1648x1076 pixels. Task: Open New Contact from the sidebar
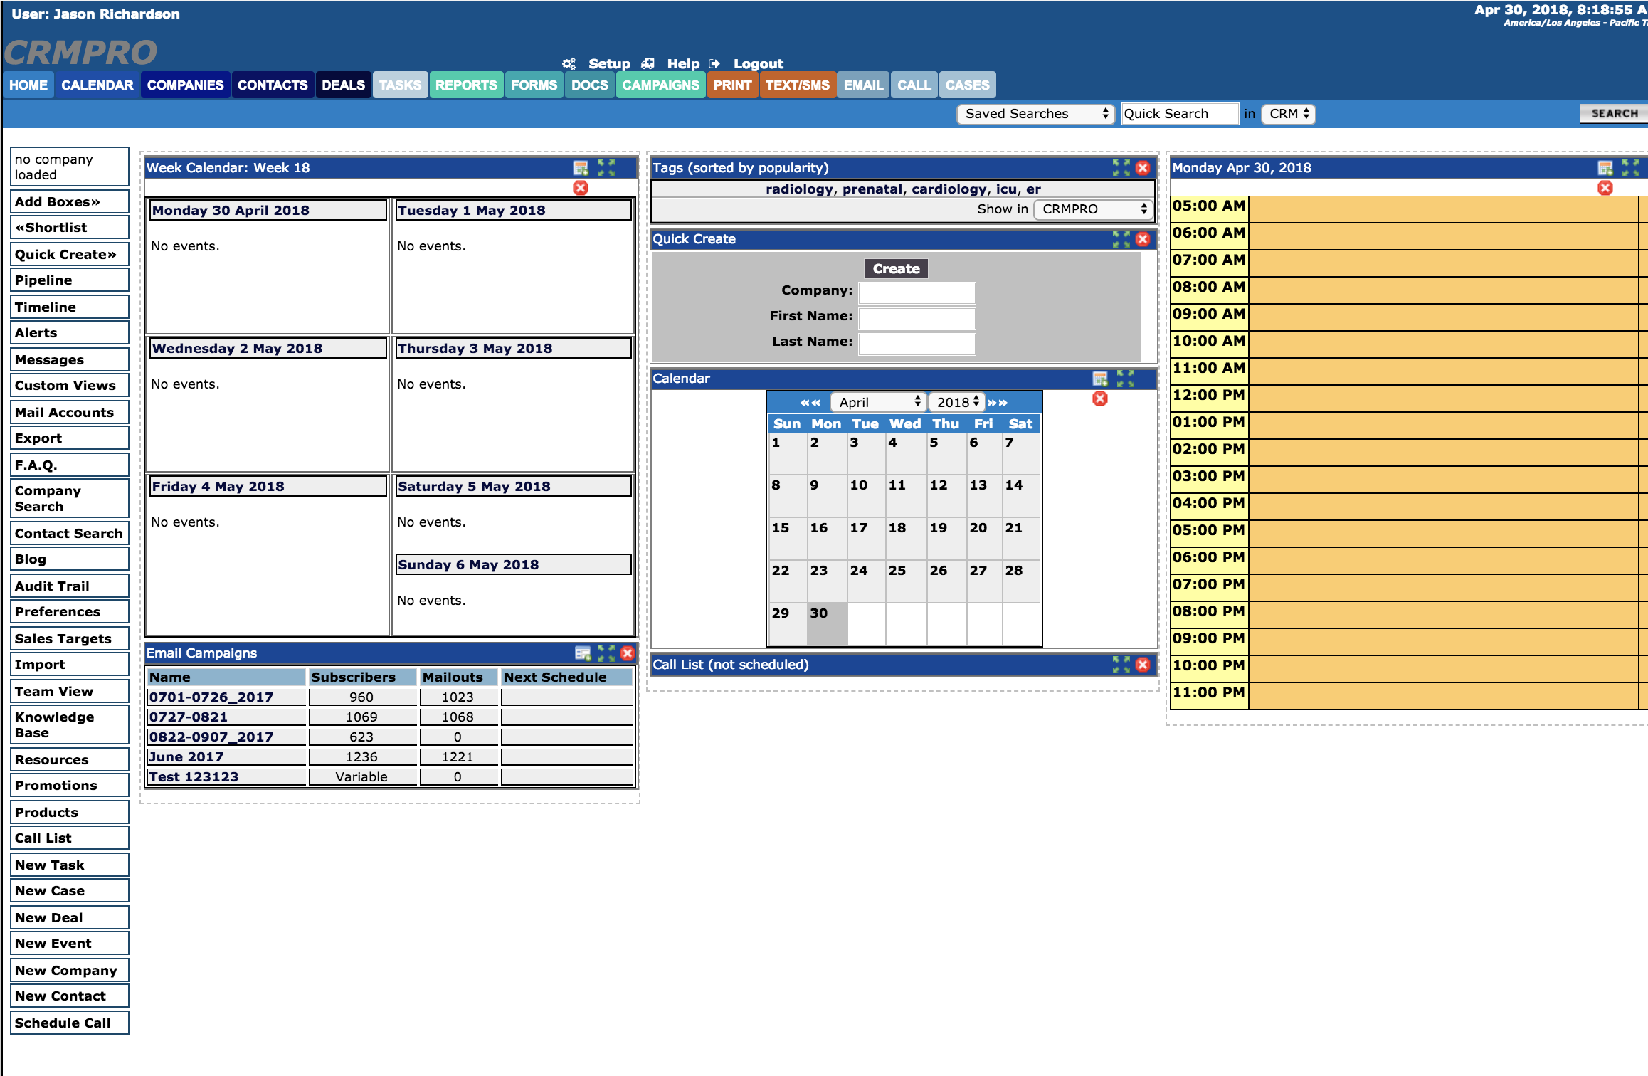[x=70, y=996]
